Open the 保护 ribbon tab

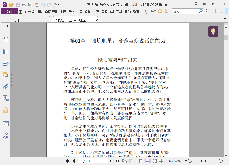tap(88, 12)
